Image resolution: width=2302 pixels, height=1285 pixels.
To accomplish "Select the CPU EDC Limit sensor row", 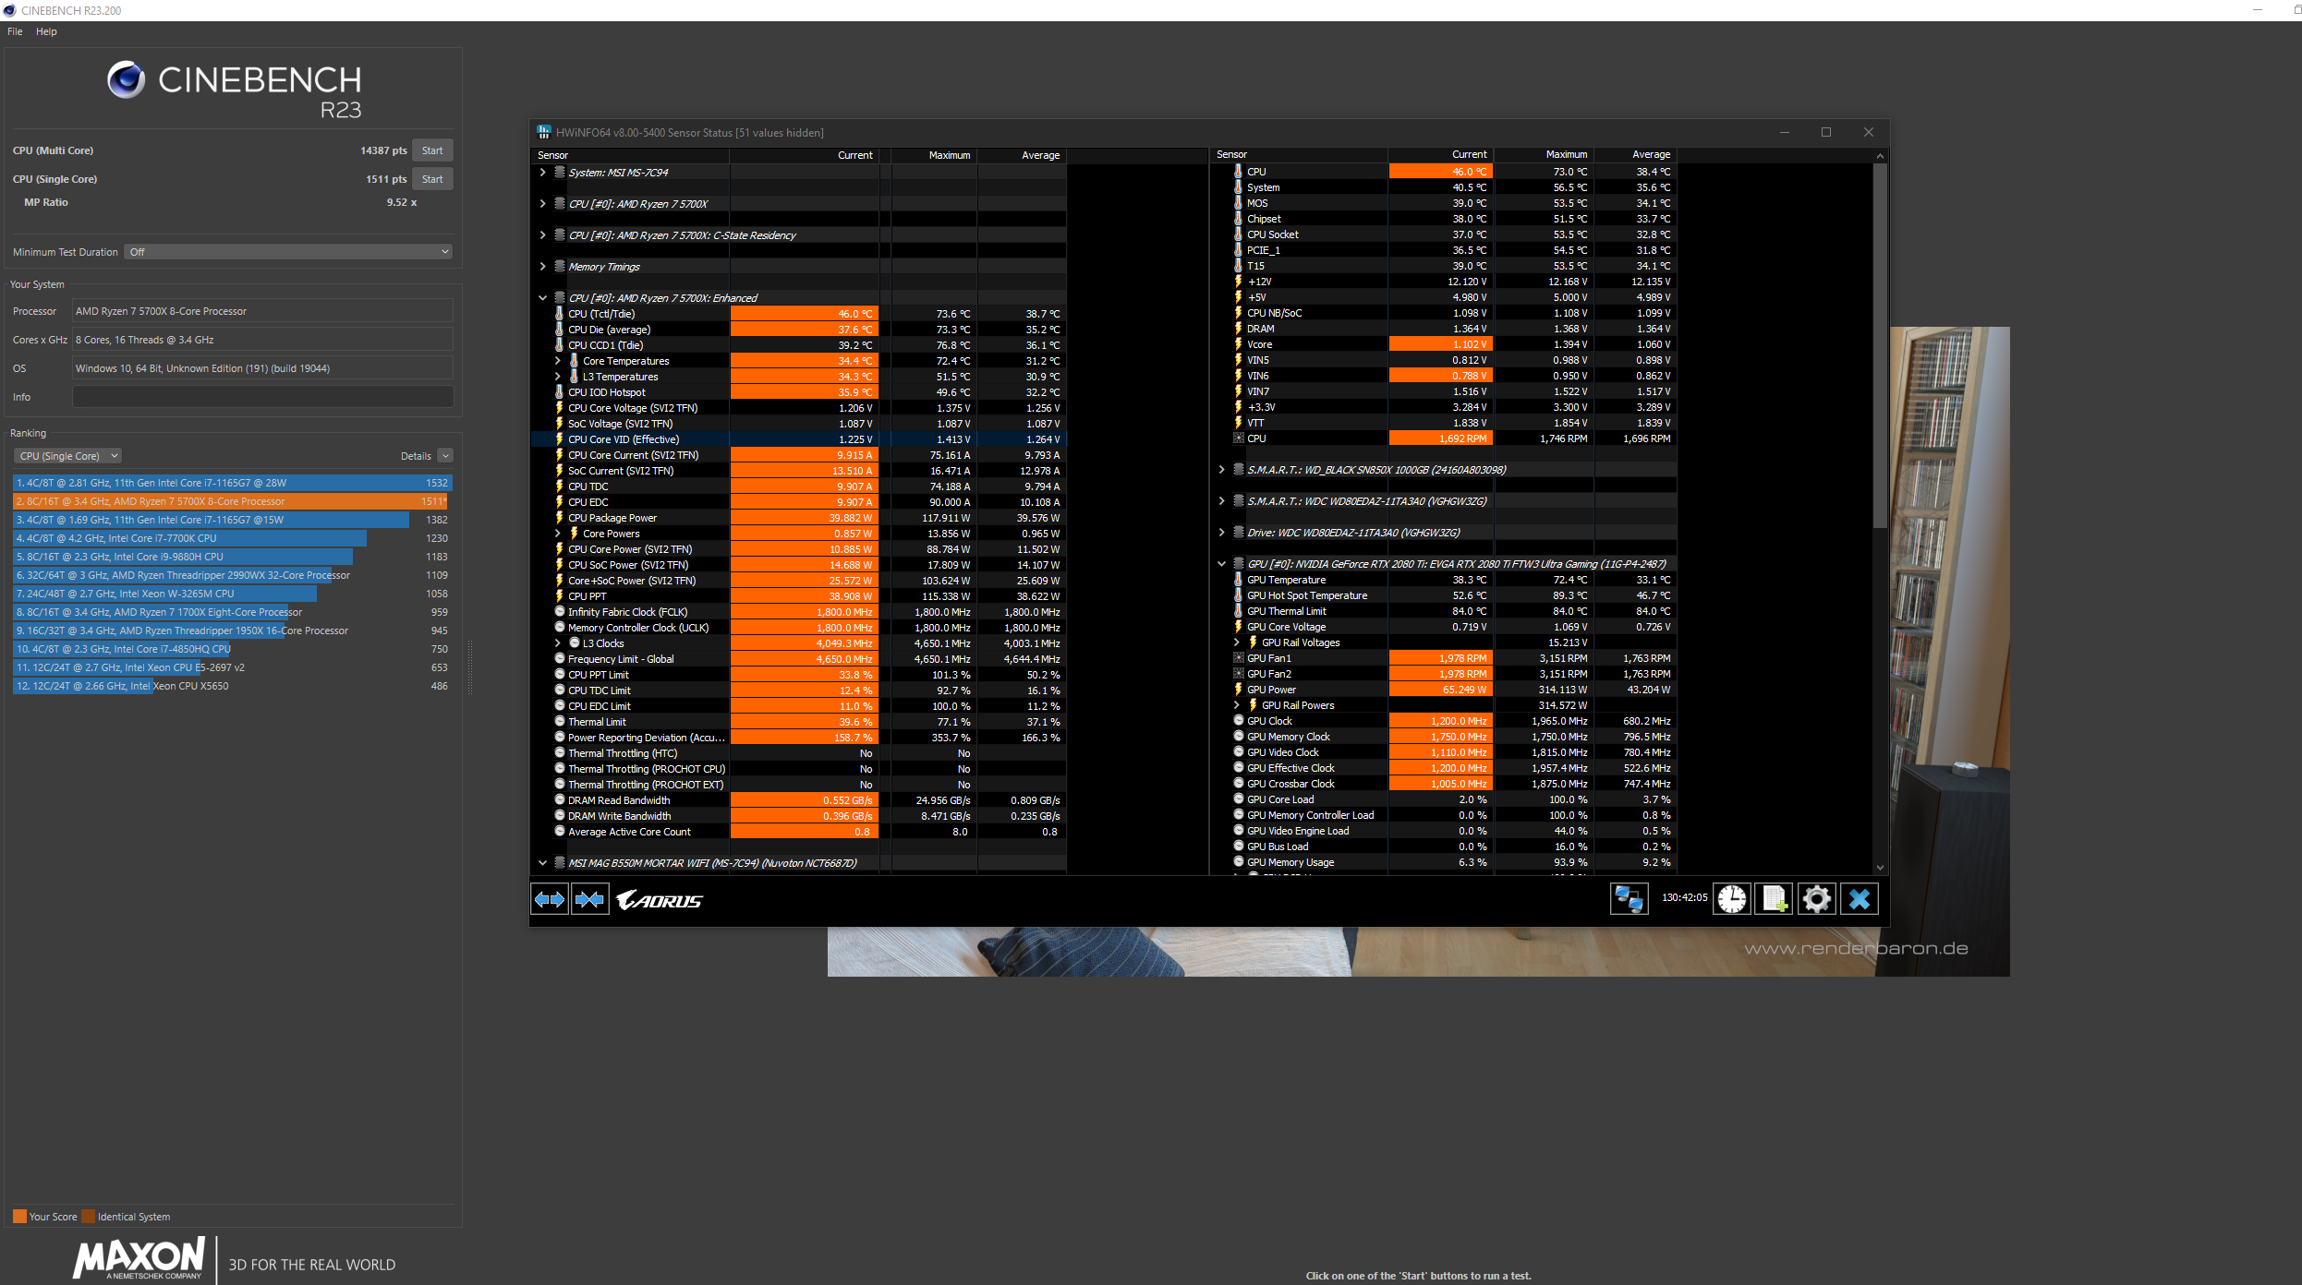I will point(798,706).
